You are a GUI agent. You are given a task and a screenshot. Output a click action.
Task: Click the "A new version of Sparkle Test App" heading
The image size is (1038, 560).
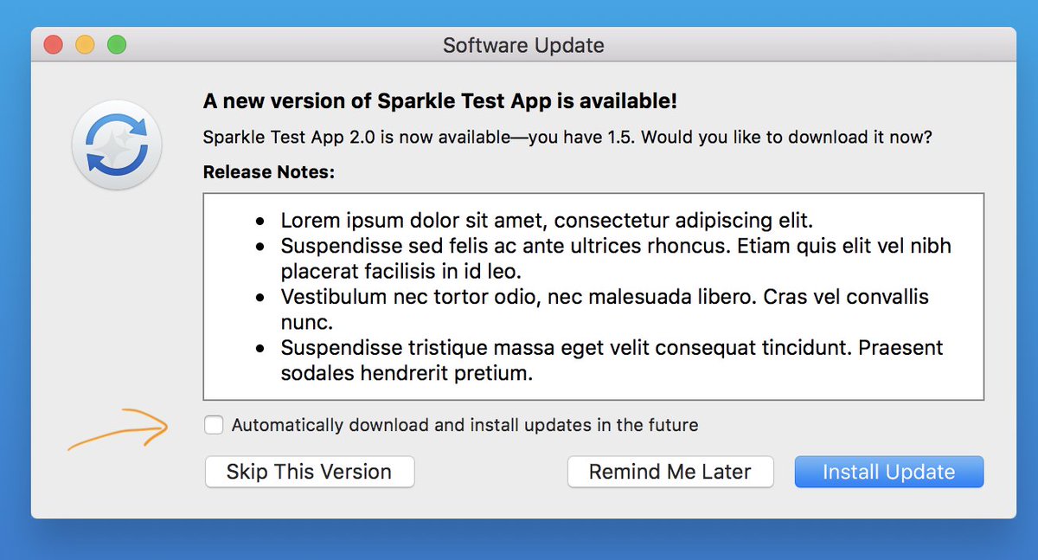click(x=440, y=101)
